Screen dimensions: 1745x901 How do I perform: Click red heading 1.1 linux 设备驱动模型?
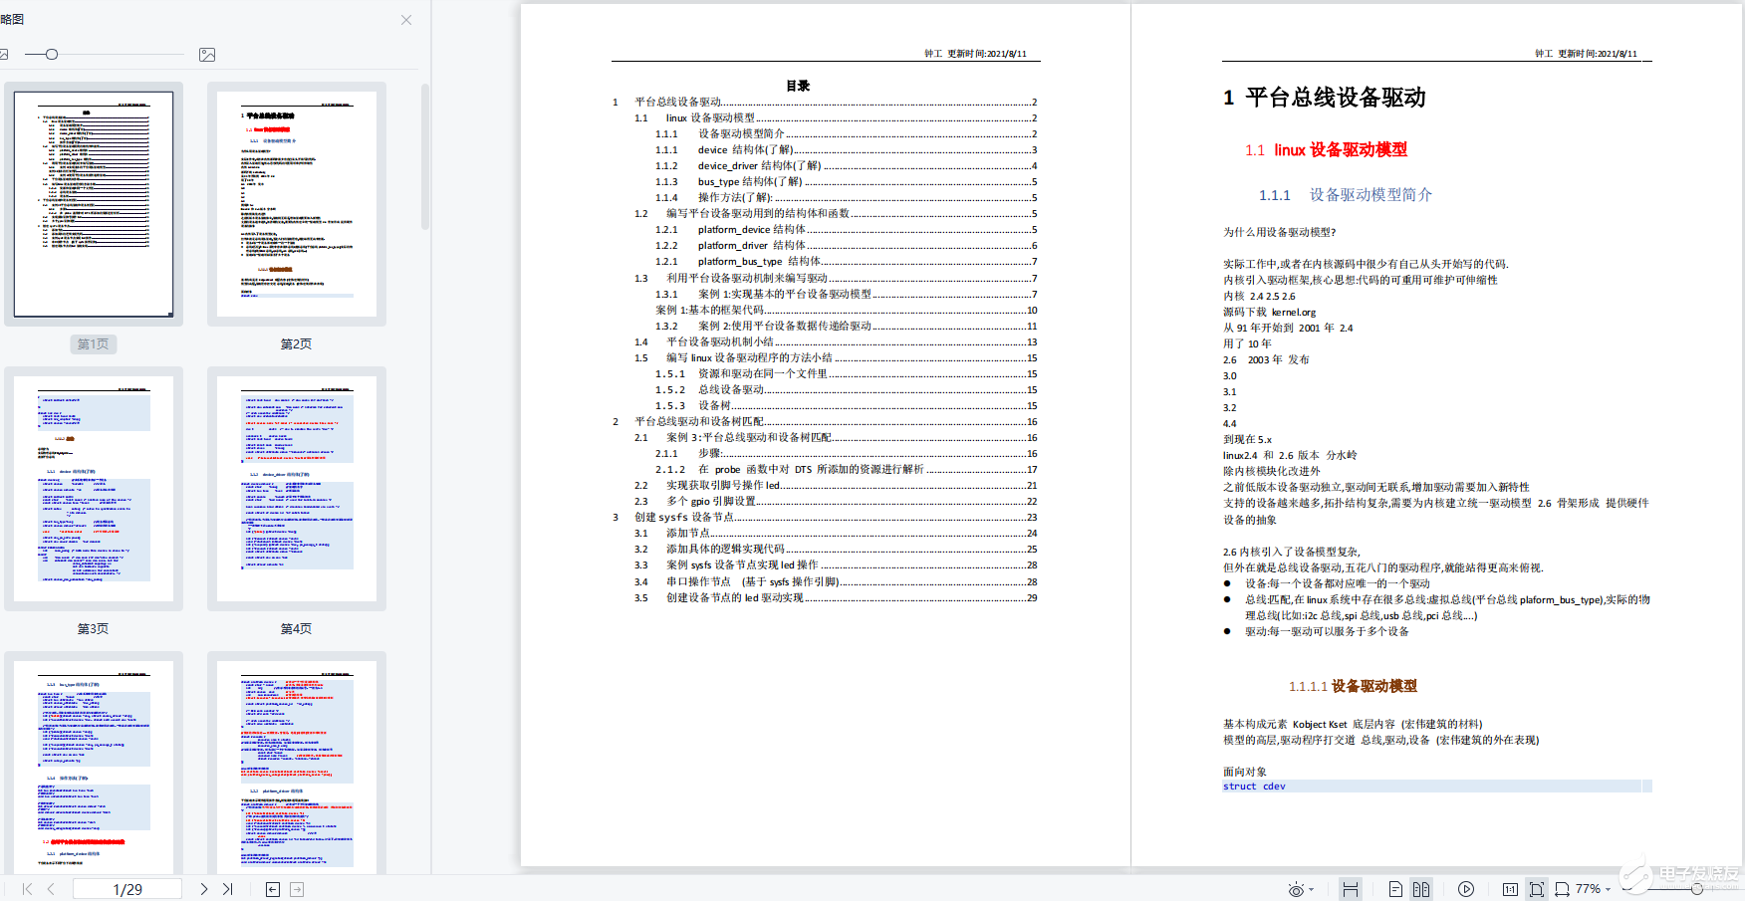1326,149
